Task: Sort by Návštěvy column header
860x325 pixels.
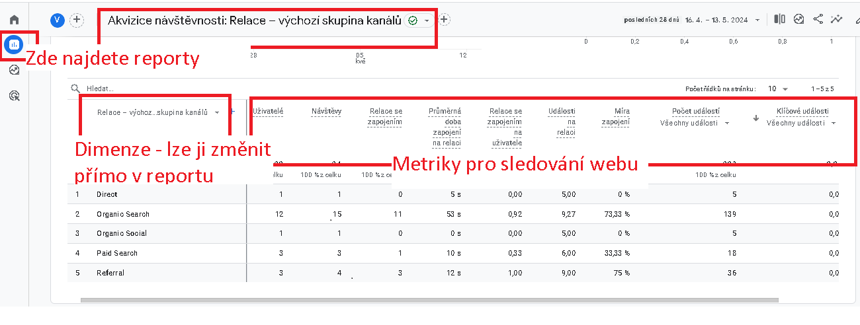Action: click(326, 111)
